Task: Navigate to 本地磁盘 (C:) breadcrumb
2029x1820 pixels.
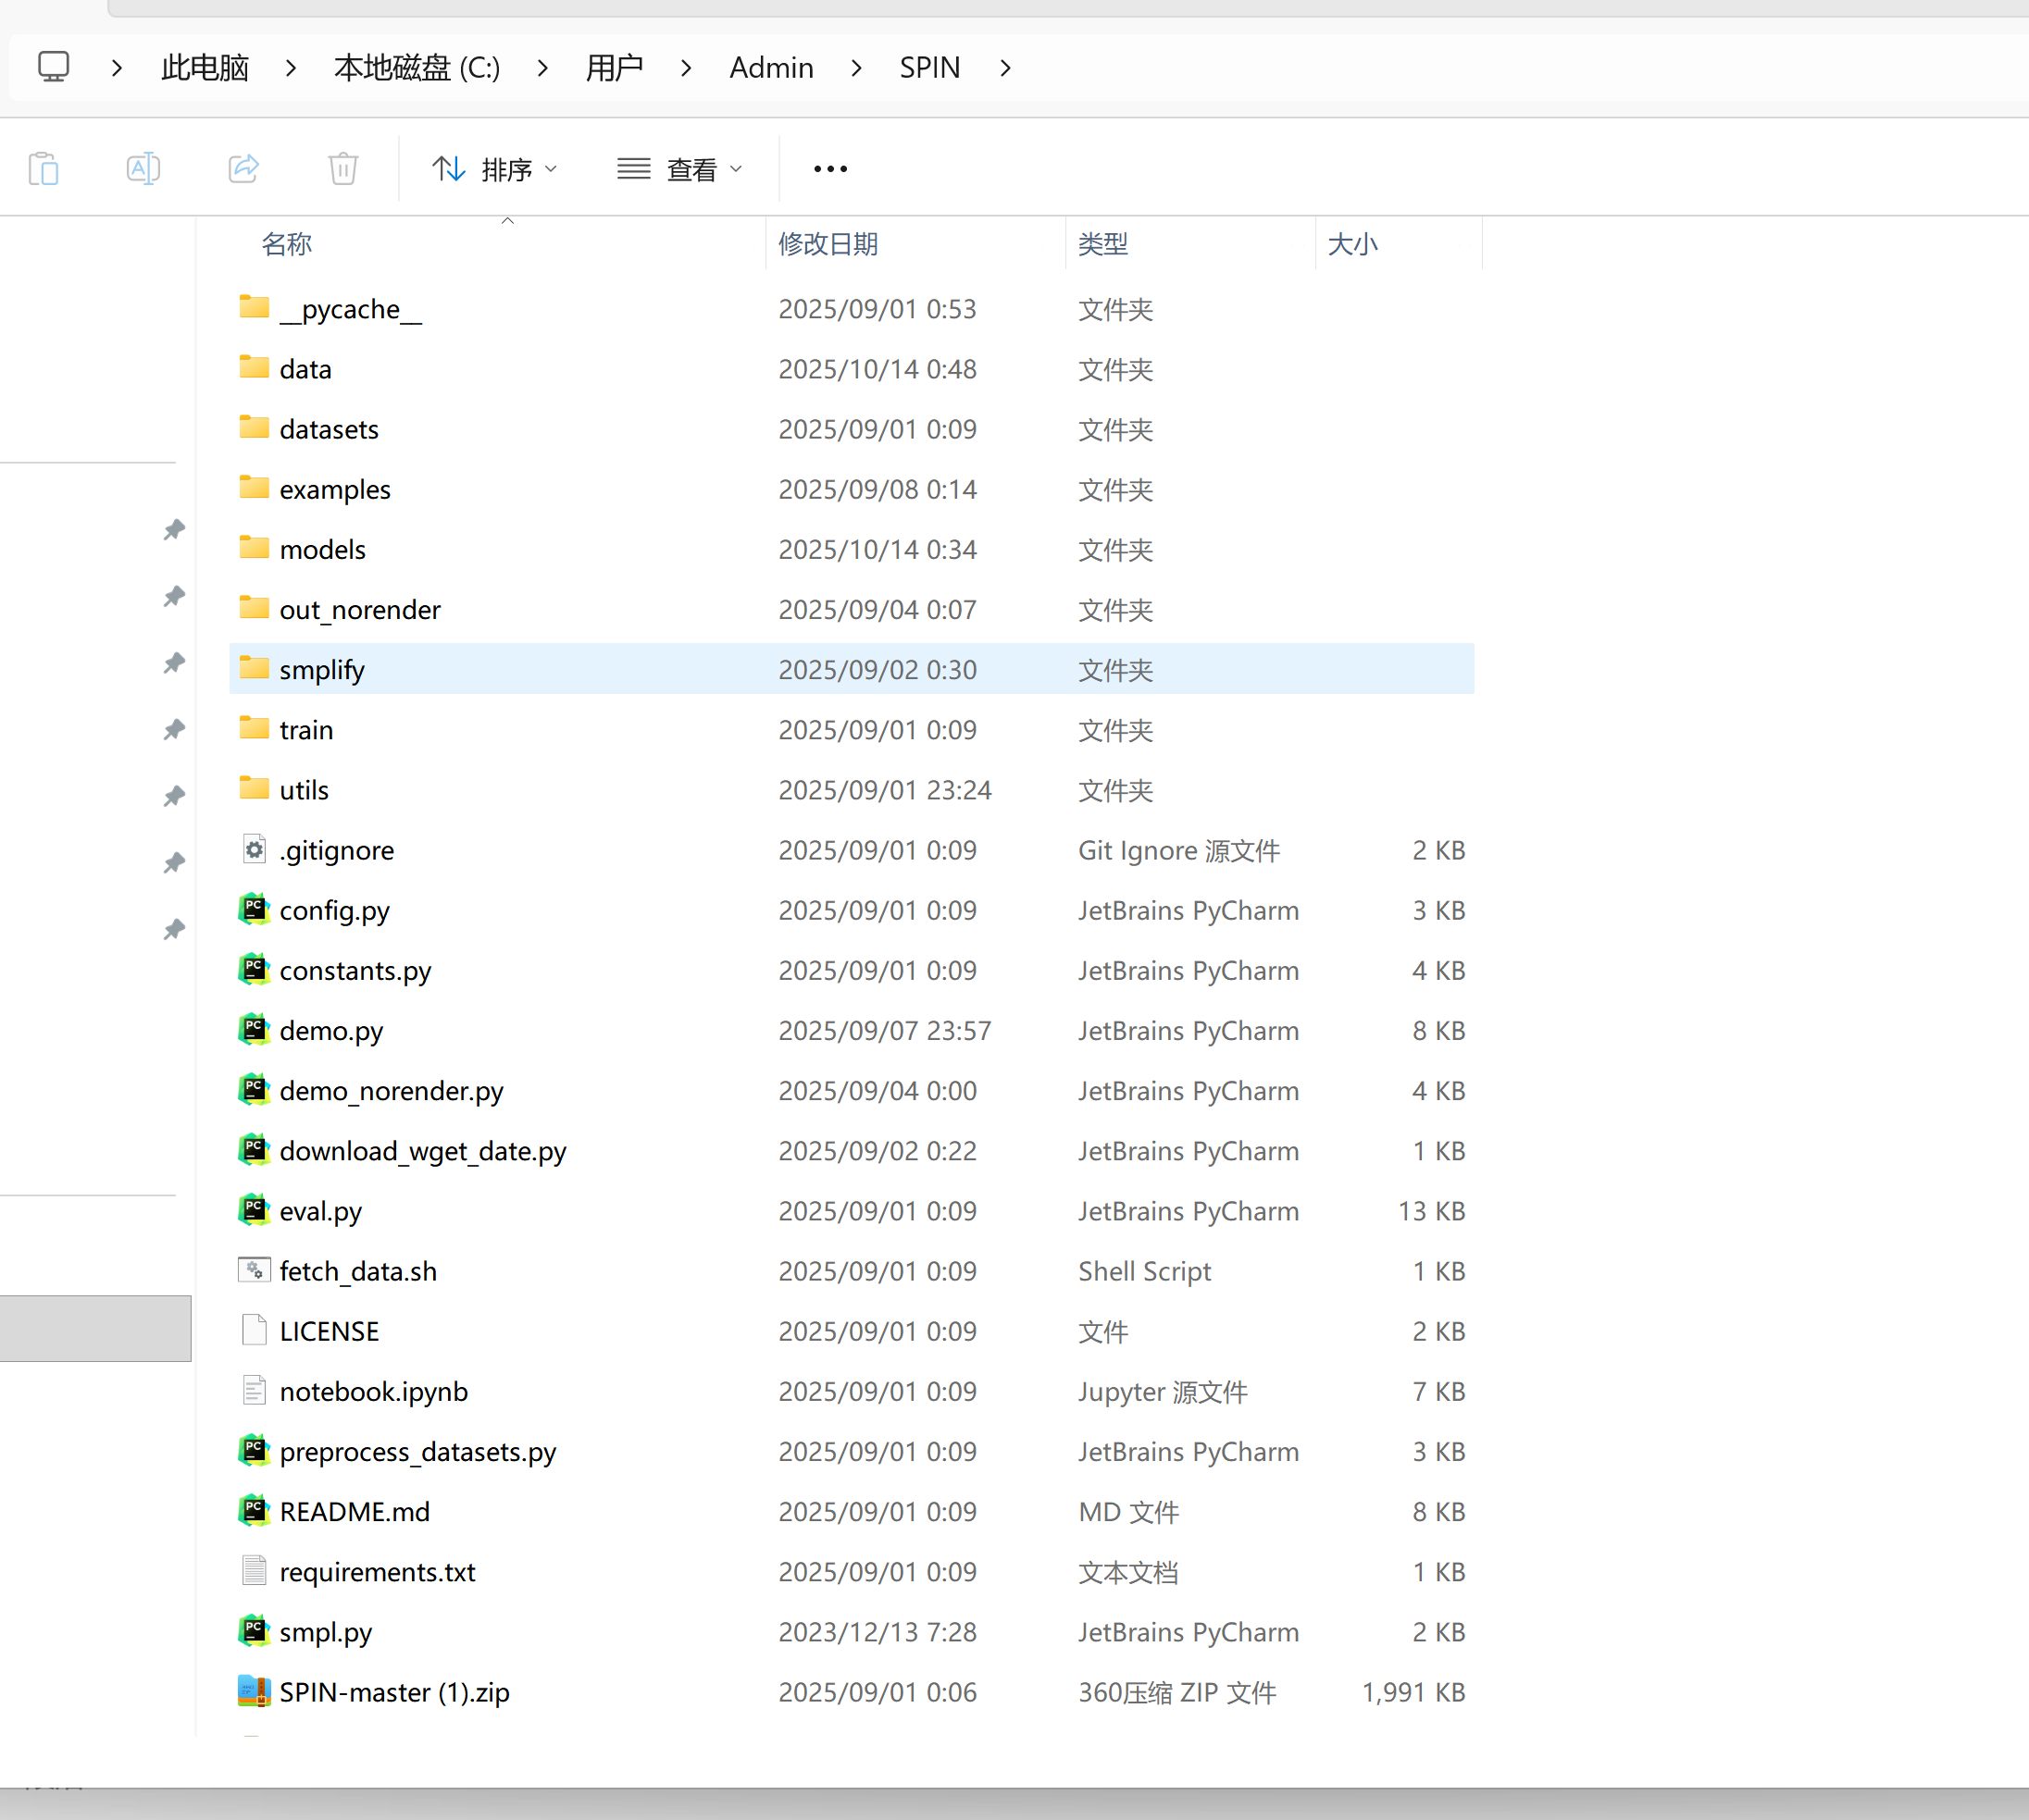Action: tap(417, 67)
